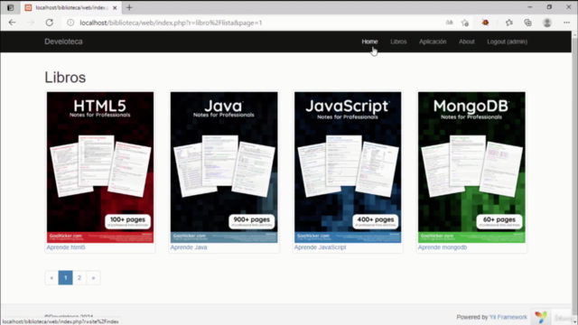
Task: Follow the Aprende JavaScript link
Action: tap(320, 247)
